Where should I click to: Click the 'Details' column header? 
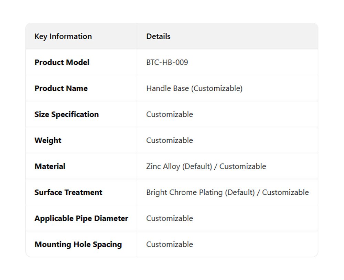pos(158,36)
